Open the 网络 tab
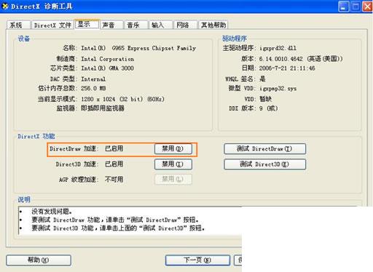 [x=185, y=25]
